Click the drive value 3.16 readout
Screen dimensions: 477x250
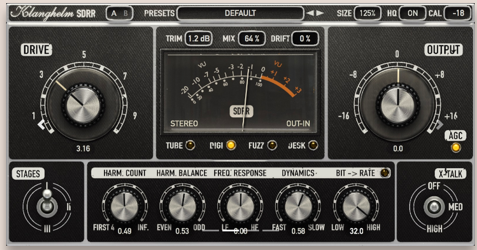pos(83,148)
